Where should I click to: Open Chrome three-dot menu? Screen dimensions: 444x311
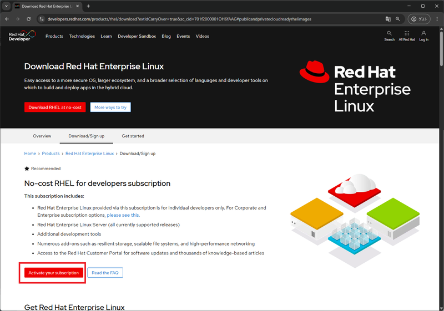pyautogui.click(x=437, y=19)
